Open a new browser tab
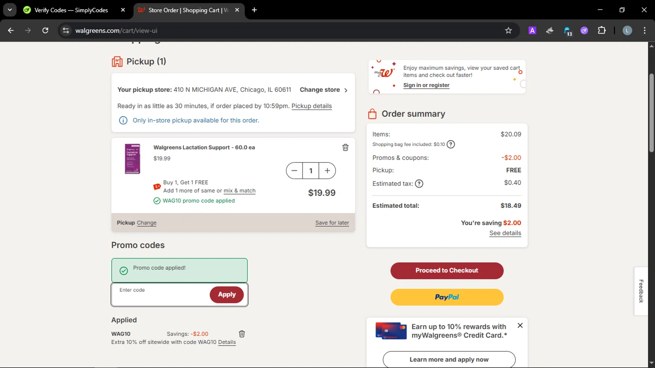The image size is (655, 368). coord(254,10)
